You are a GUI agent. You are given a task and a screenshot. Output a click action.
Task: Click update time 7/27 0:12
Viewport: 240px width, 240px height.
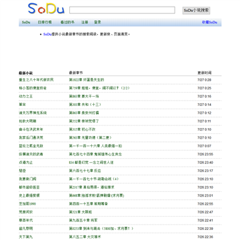[204, 113]
